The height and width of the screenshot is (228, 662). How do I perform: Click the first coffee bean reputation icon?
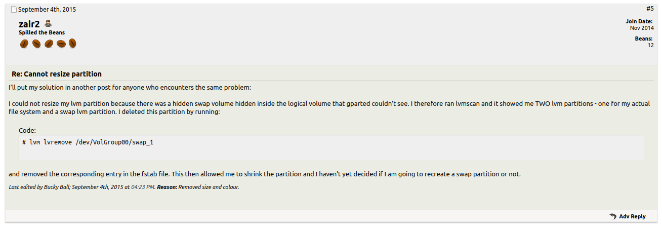[24, 44]
